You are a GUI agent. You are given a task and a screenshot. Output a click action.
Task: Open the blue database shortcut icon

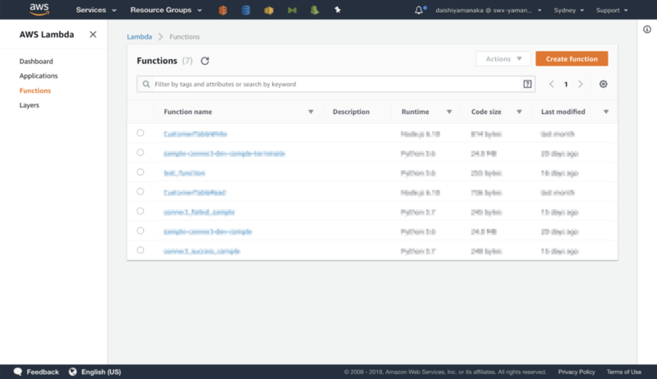pyautogui.click(x=246, y=10)
